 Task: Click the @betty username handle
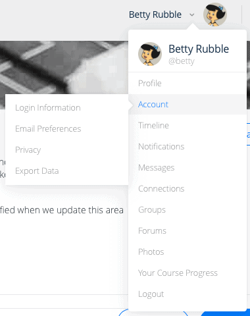click(x=182, y=61)
